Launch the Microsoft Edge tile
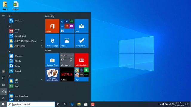The image size is (191, 107). [x=53, y=40]
